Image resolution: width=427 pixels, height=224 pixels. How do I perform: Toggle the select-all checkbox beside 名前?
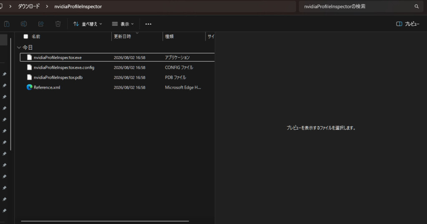(25, 36)
